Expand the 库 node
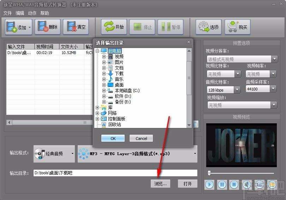286x200 pixels. [97, 108]
